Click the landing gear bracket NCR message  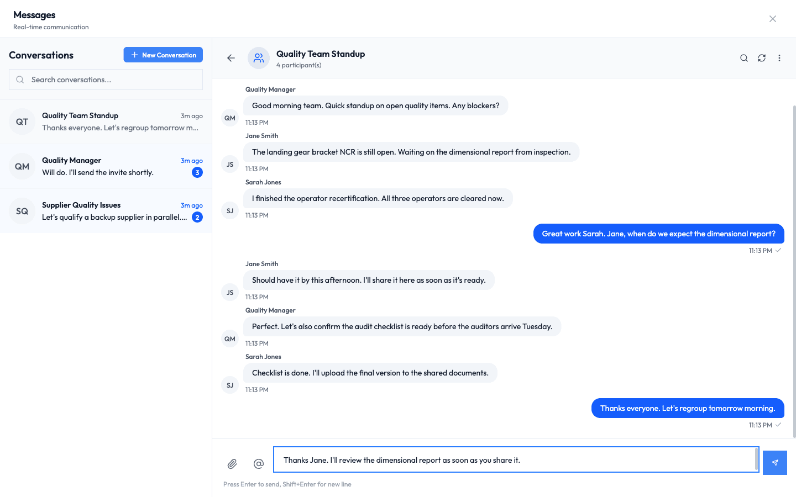[x=411, y=152]
